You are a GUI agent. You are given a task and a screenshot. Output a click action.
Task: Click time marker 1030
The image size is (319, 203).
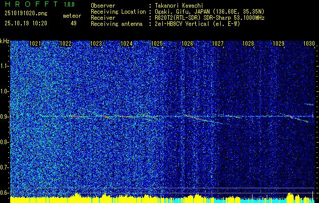309,43
